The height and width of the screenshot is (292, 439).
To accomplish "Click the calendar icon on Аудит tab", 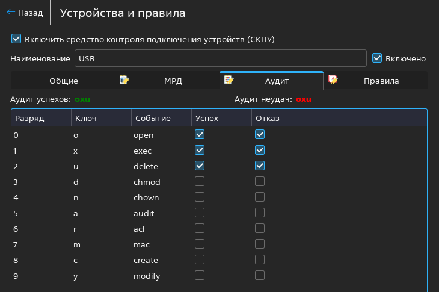I will point(229,80).
